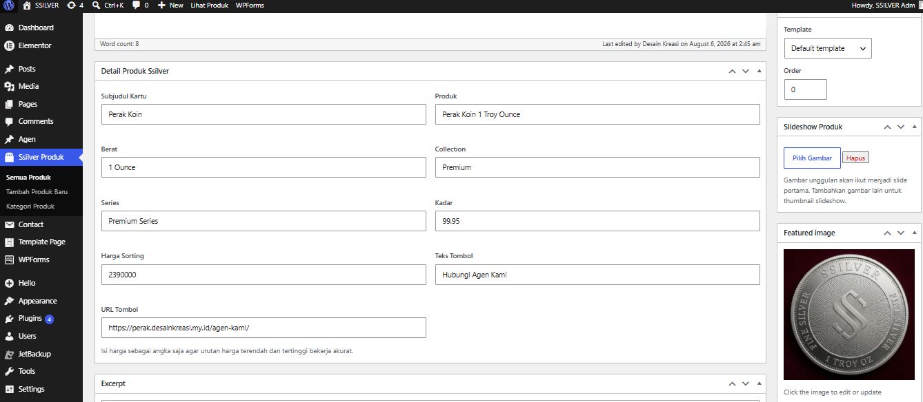The image size is (923, 402).
Task: Click the plus New icon in admin bar
Action: click(x=161, y=5)
